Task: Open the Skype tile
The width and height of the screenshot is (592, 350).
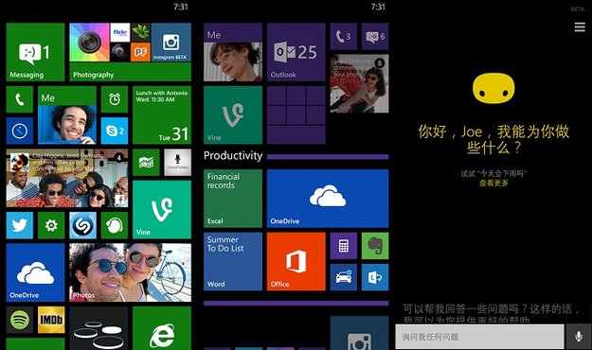Action: [115, 131]
